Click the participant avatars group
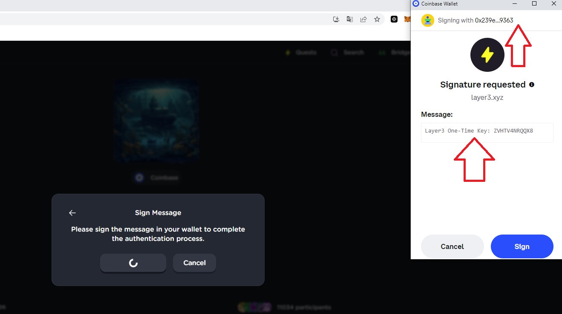The width and height of the screenshot is (562, 314). (255, 307)
